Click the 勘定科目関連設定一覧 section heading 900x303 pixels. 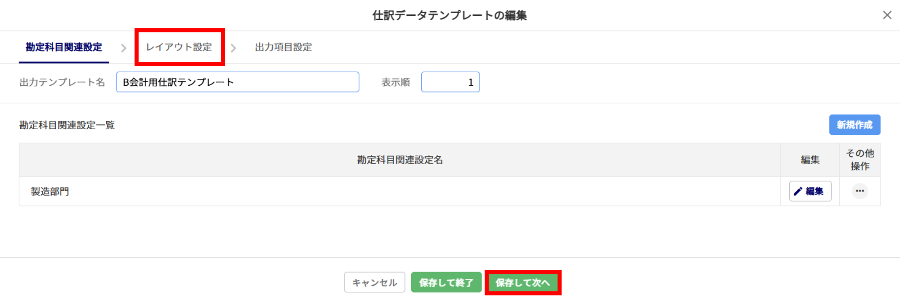(x=67, y=125)
